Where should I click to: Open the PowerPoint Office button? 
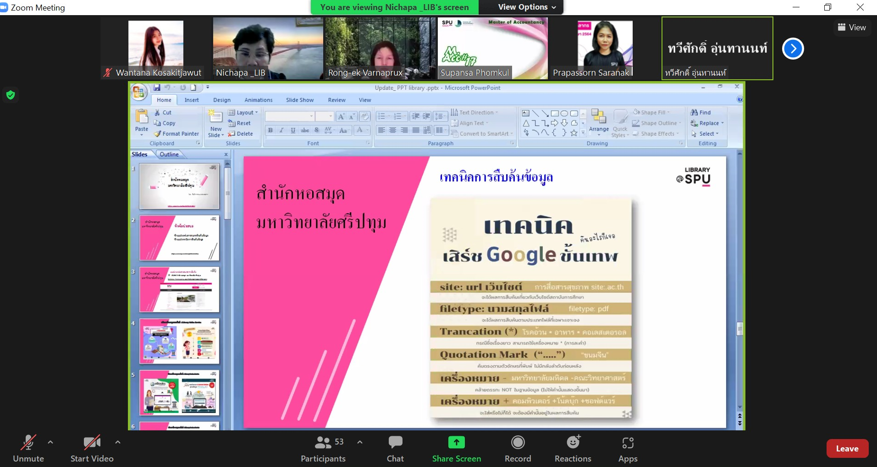(138, 92)
